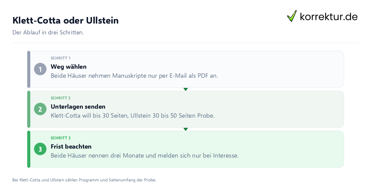371x195 pixels.
Task: Open the 'Frist beachten' step heading
Action: click(x=71, y=146)
